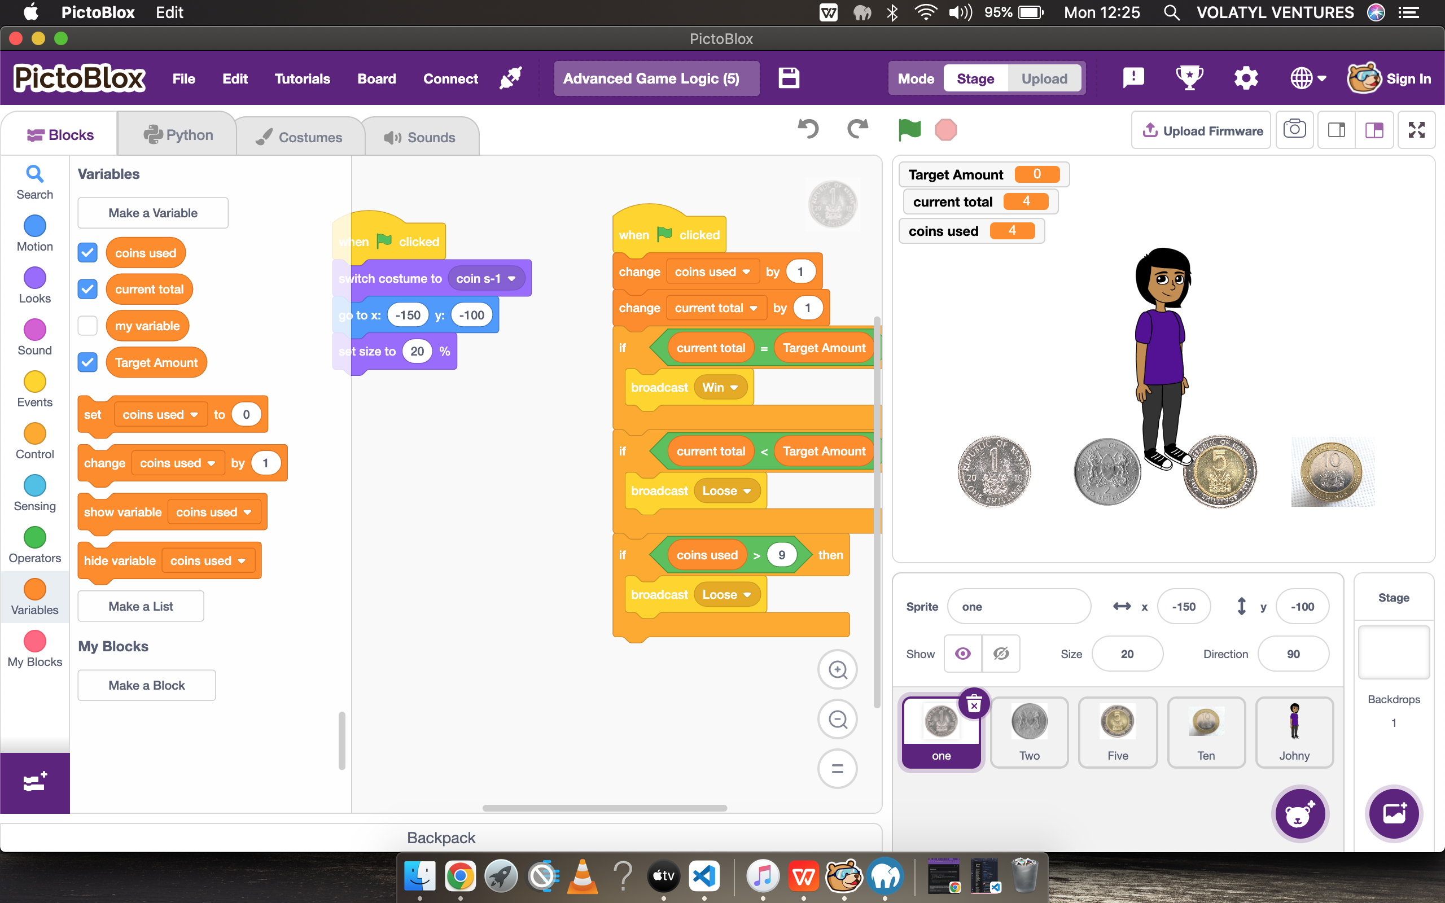Viewport: 1445px width, 903px height.
Task: Click the Make a Variable button
Action: tap(153, 213)
